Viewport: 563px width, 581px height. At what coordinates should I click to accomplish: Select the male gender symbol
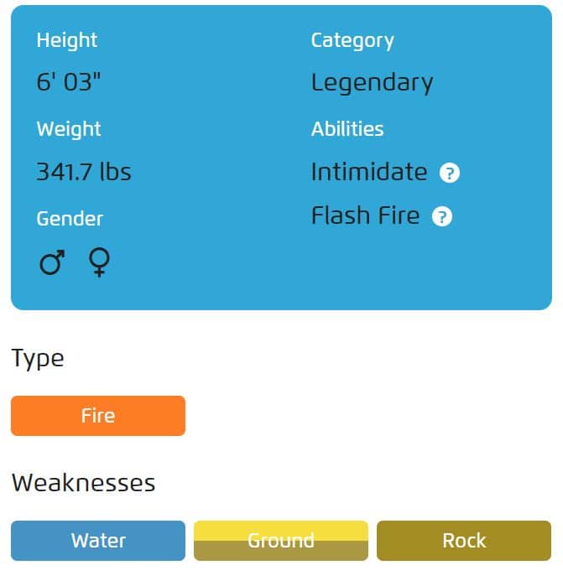52,262
